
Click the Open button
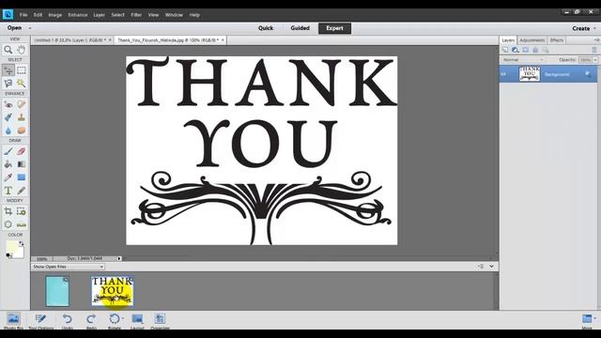click(14, 28)
